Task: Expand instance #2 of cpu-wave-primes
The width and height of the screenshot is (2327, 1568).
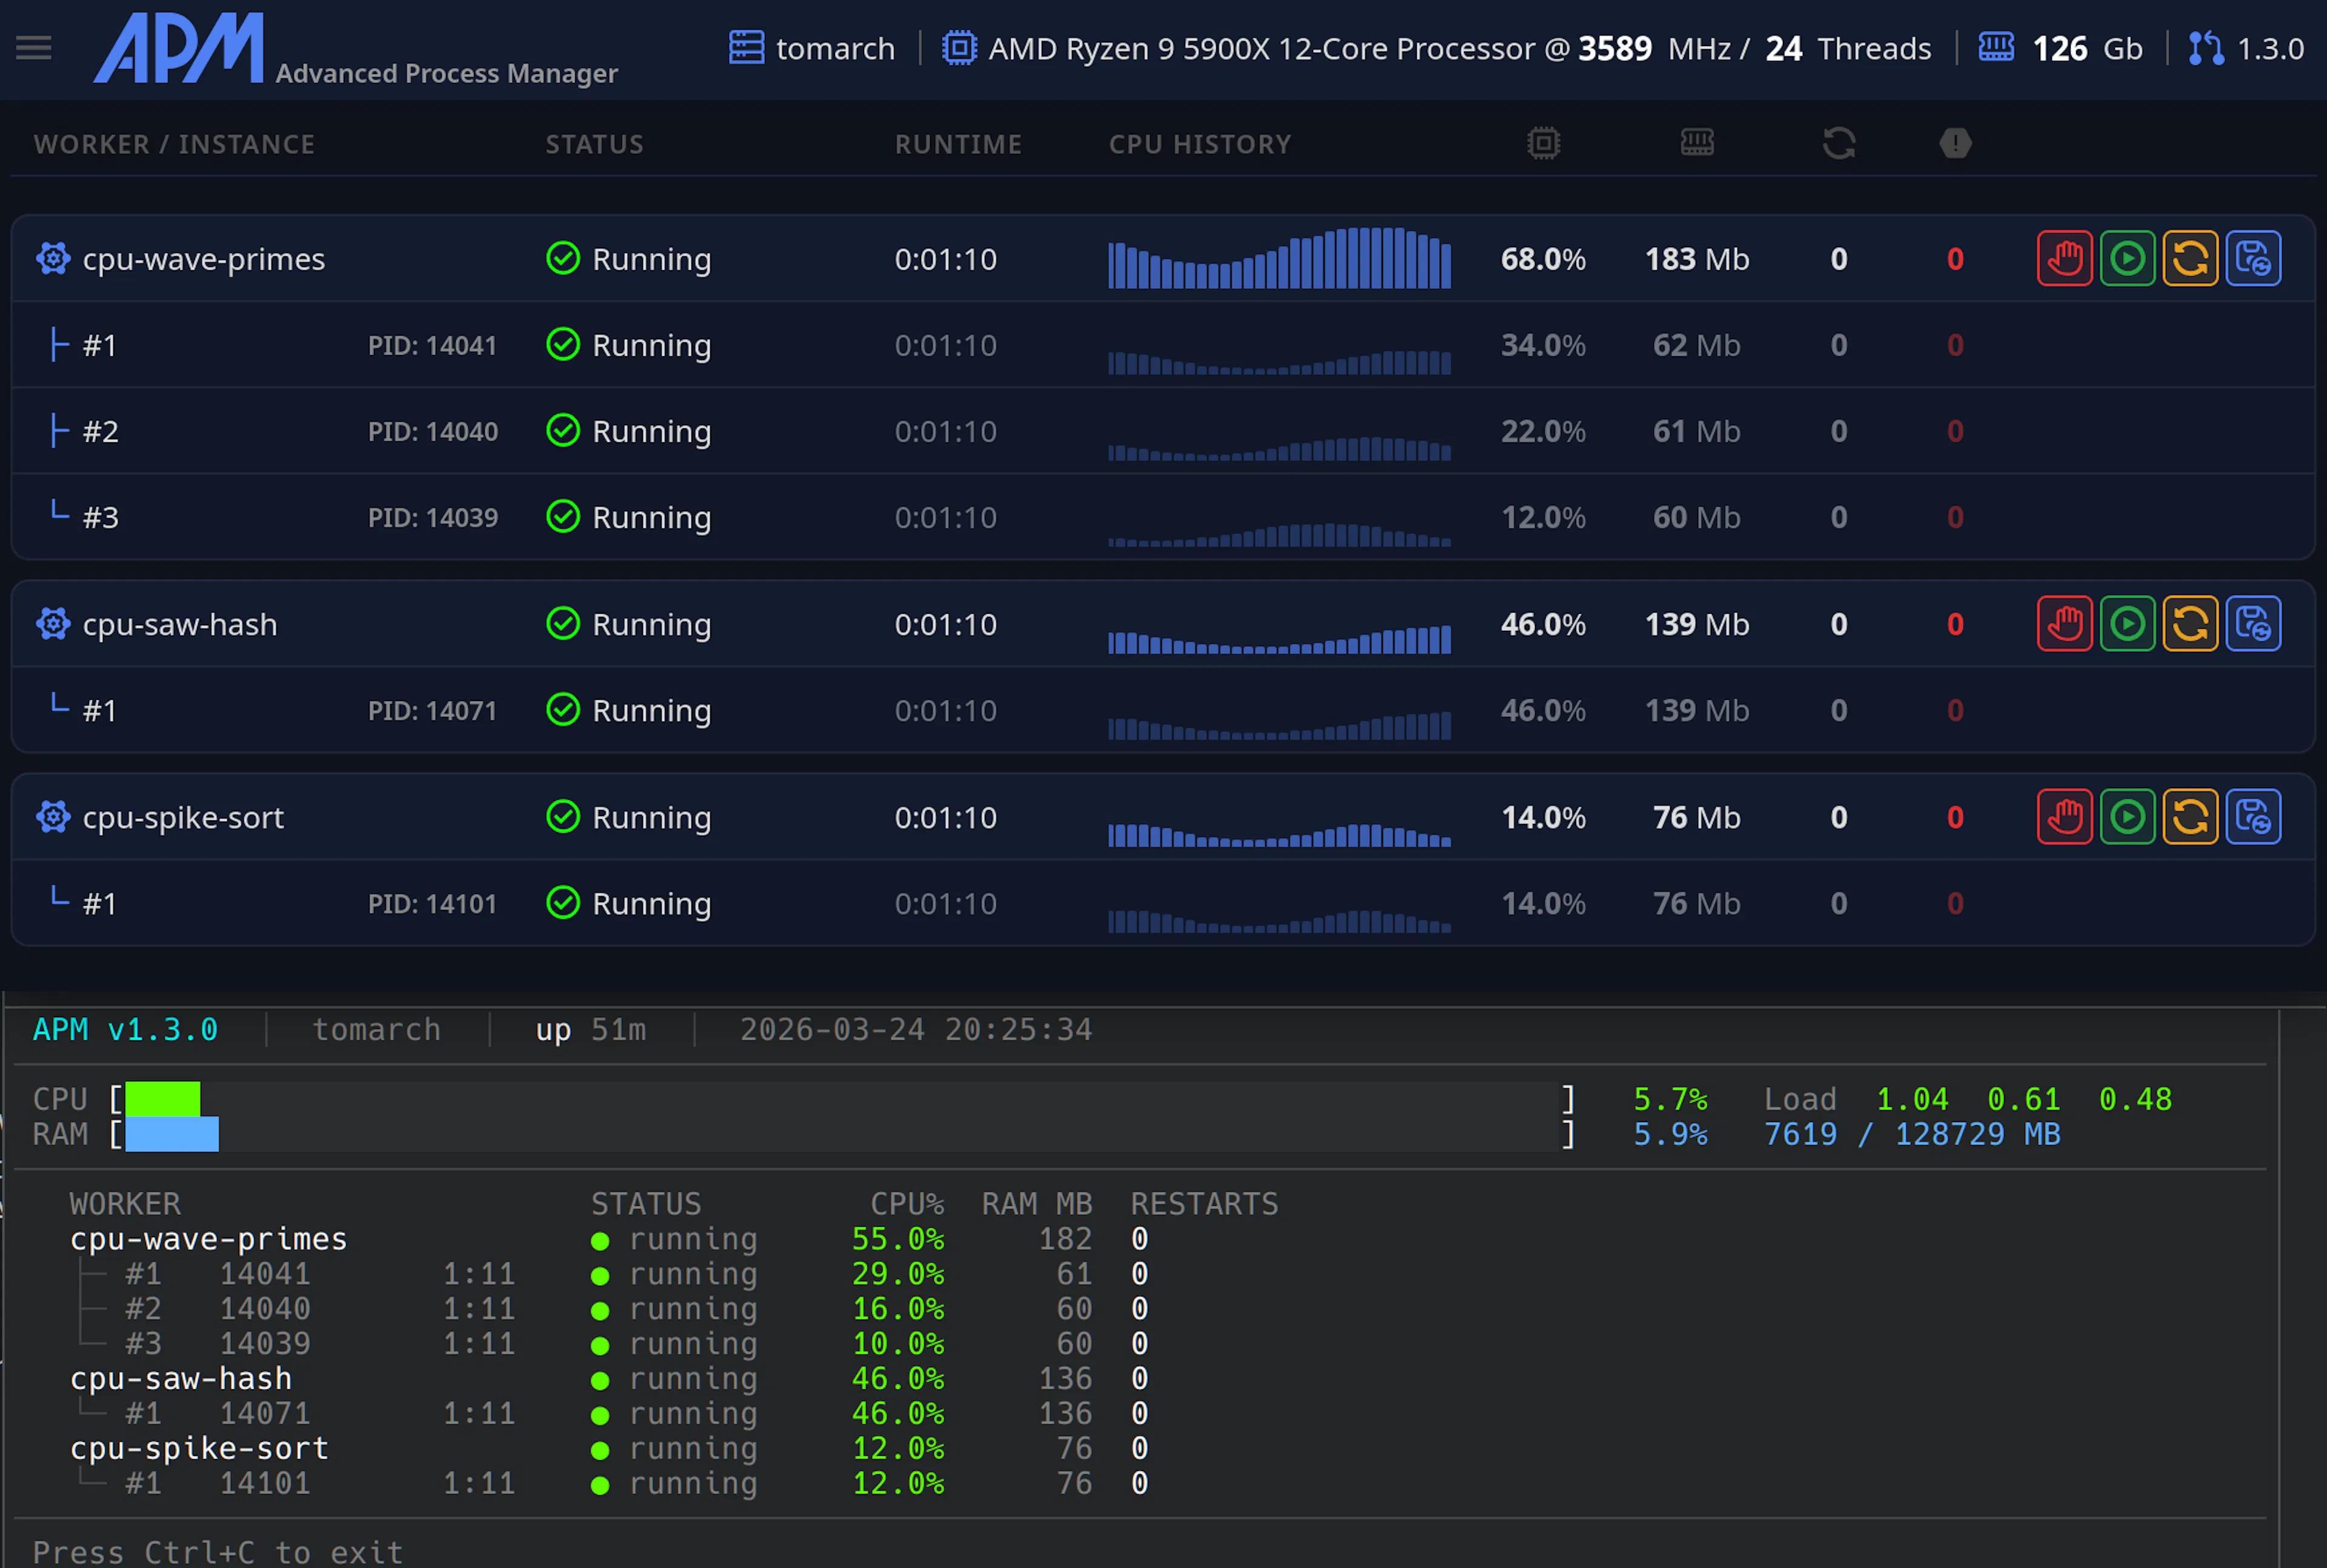Action: point(100,431)
